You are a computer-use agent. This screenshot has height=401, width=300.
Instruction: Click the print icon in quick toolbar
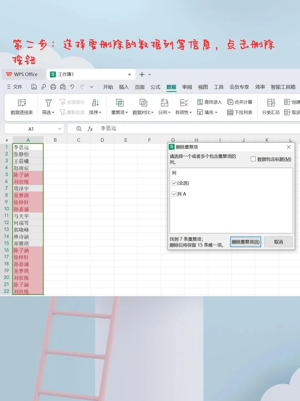click(53, 87)
